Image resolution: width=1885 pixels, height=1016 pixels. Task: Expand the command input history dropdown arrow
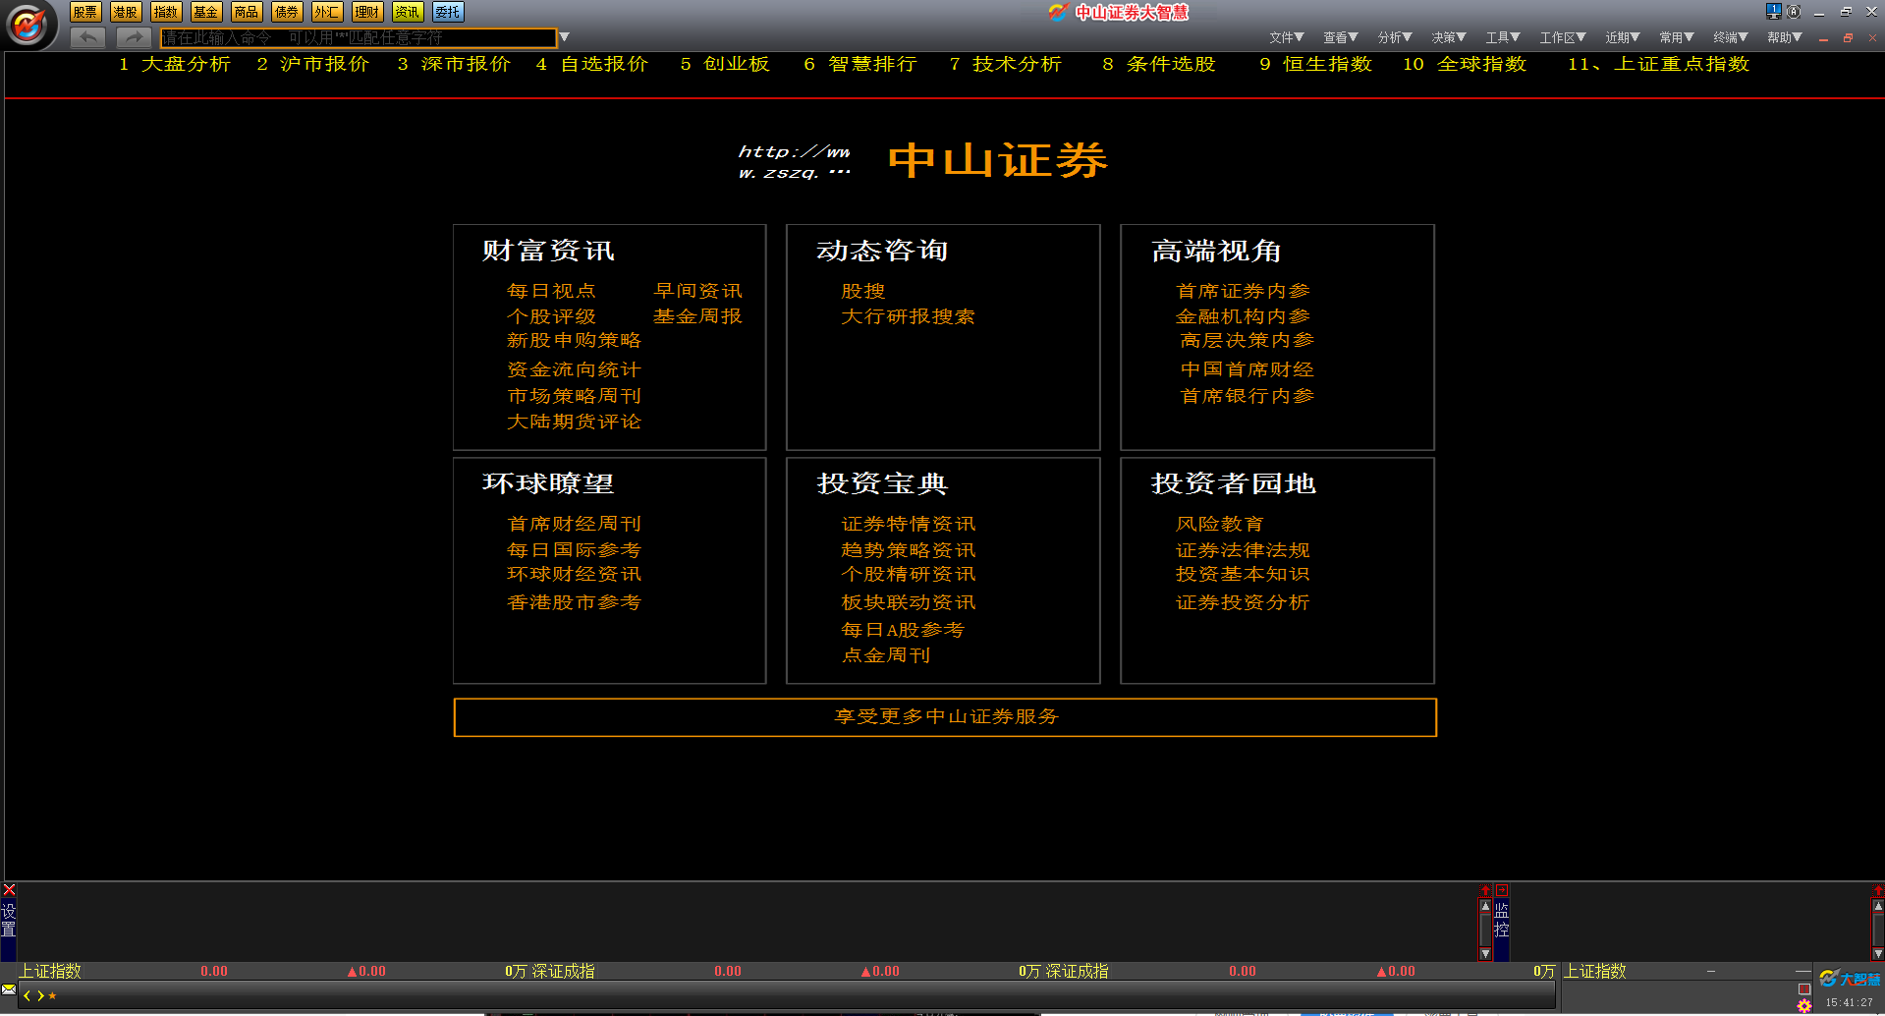pos(565,37)
